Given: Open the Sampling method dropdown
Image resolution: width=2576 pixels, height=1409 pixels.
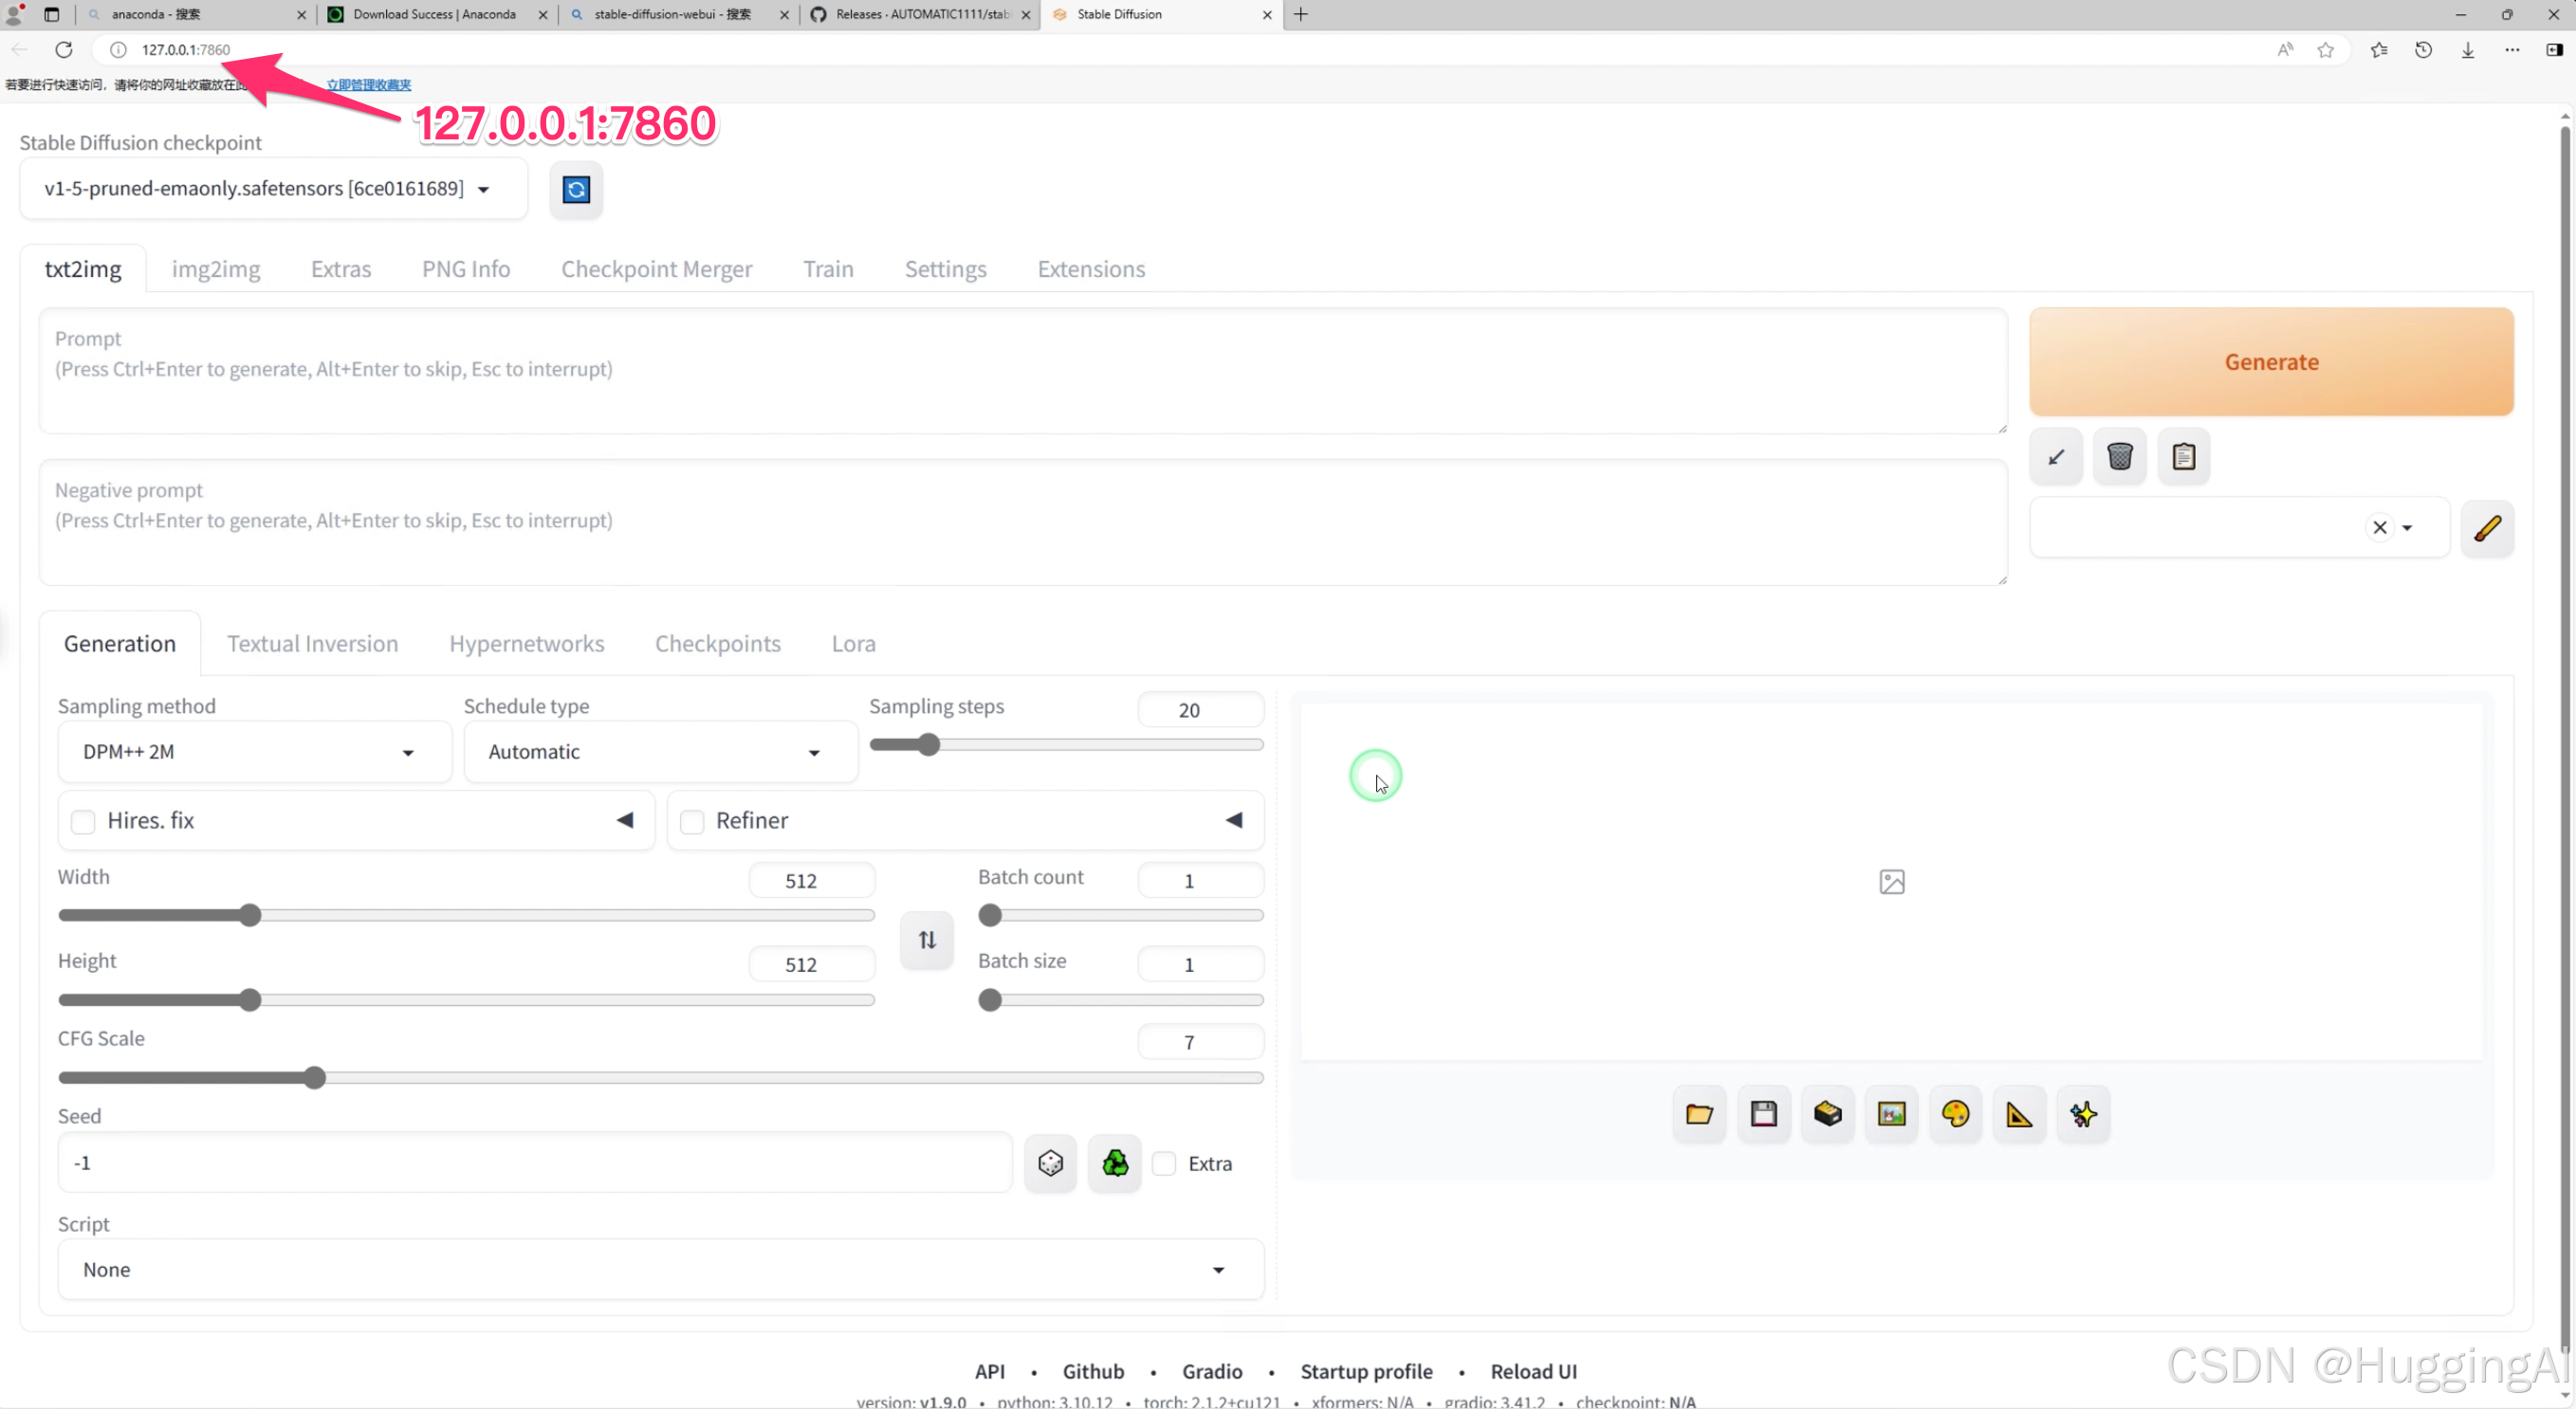Looking at the screenshot, I should click(253, 752).
